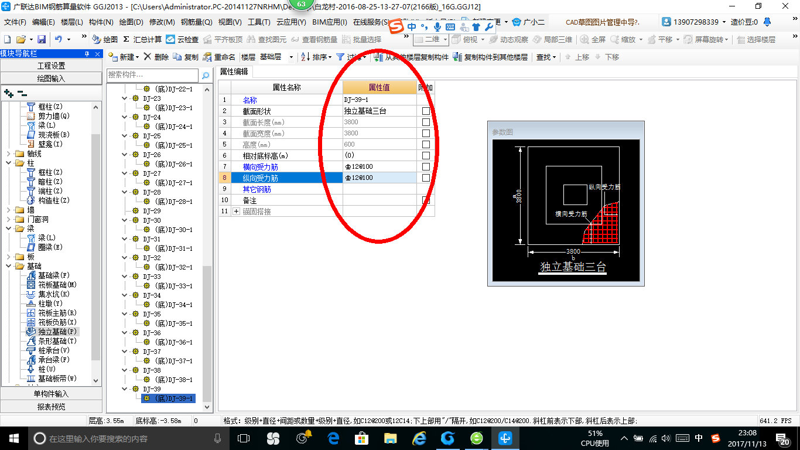Select 构造柱(Z) in navigation tree

[x=53, y=200]
